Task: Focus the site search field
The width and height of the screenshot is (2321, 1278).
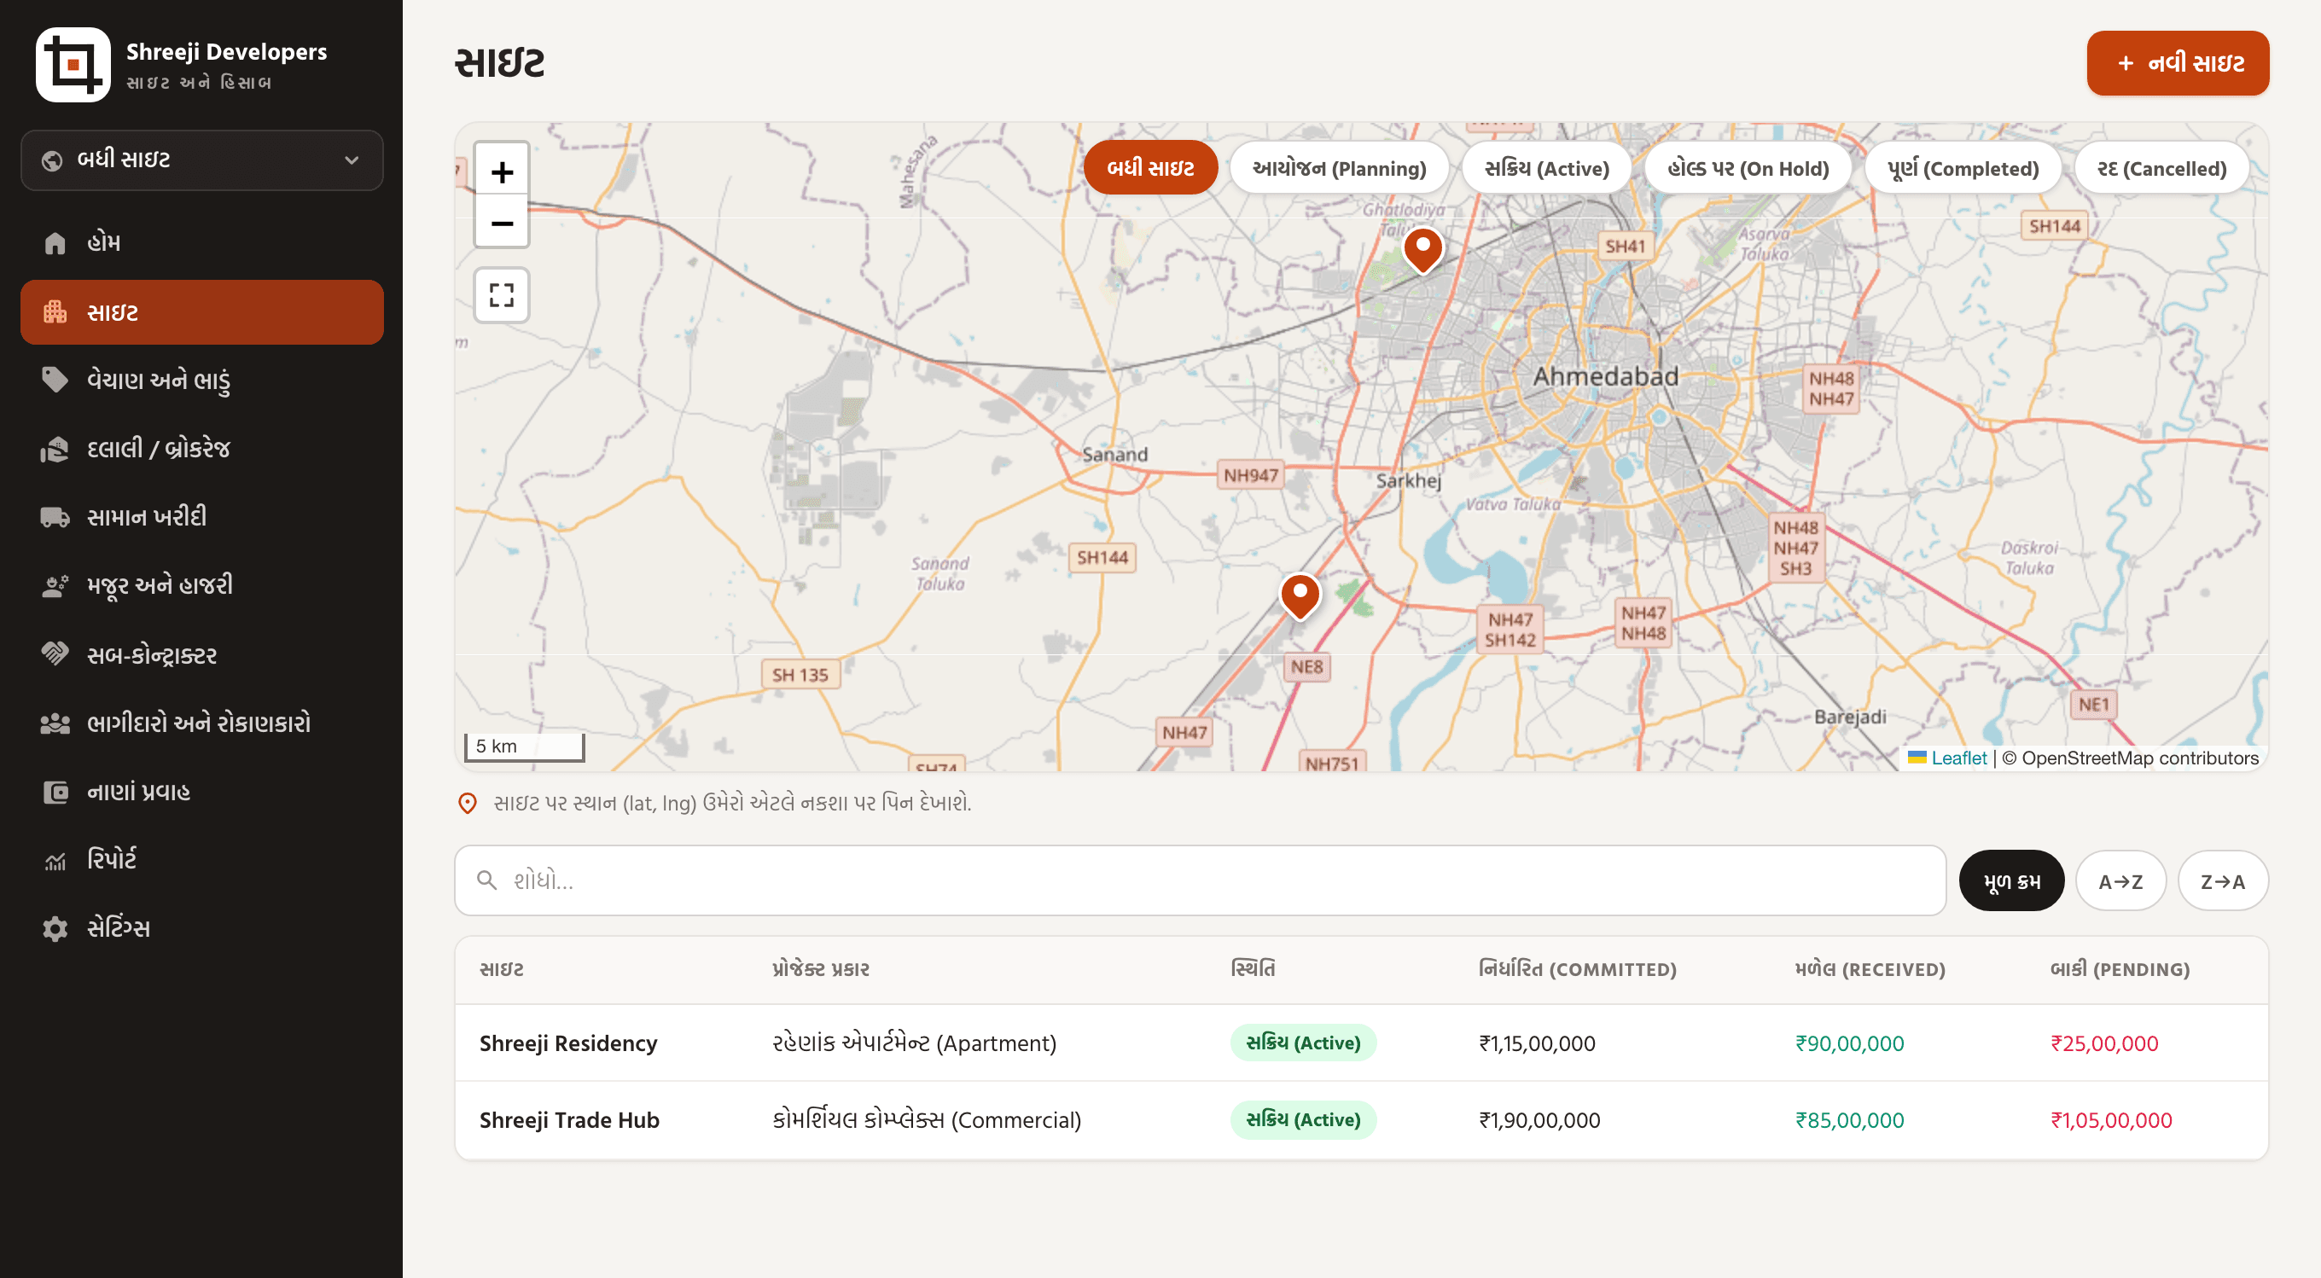Action: (1200, 880)
